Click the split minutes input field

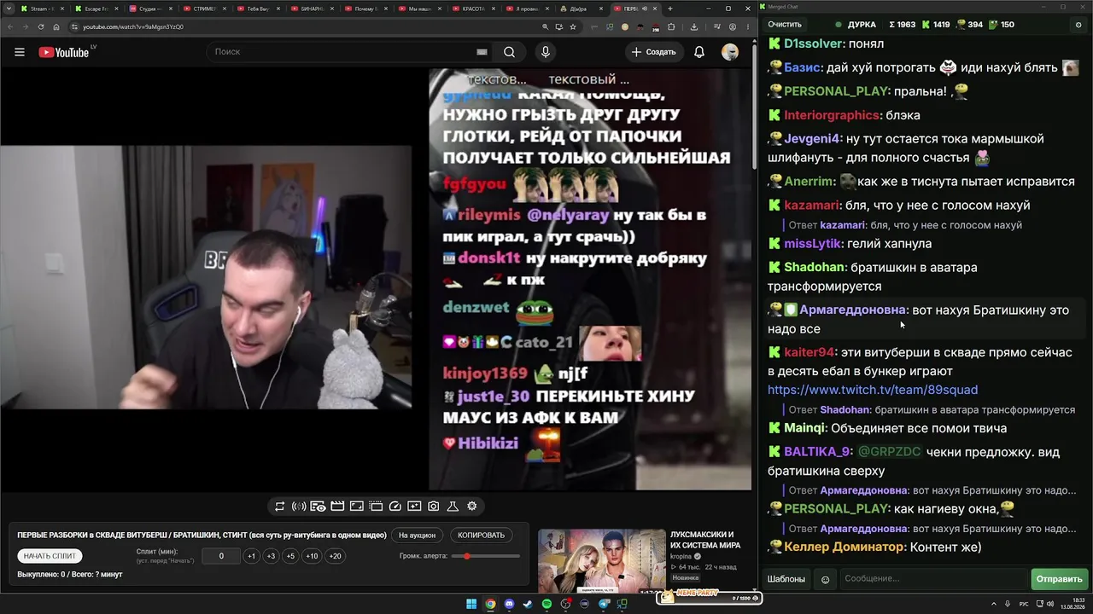[221, 556]
